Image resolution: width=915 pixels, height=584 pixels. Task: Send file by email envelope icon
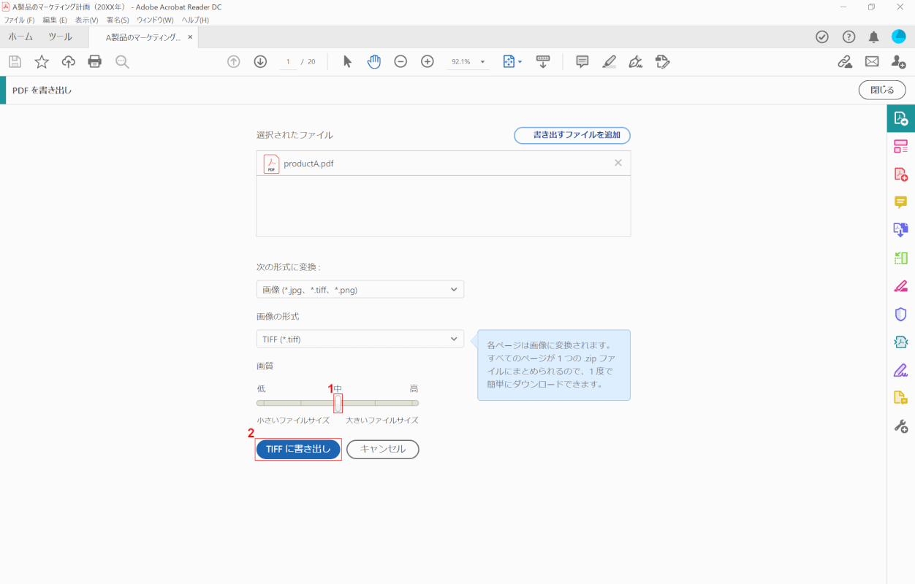(x=872, y=62)
